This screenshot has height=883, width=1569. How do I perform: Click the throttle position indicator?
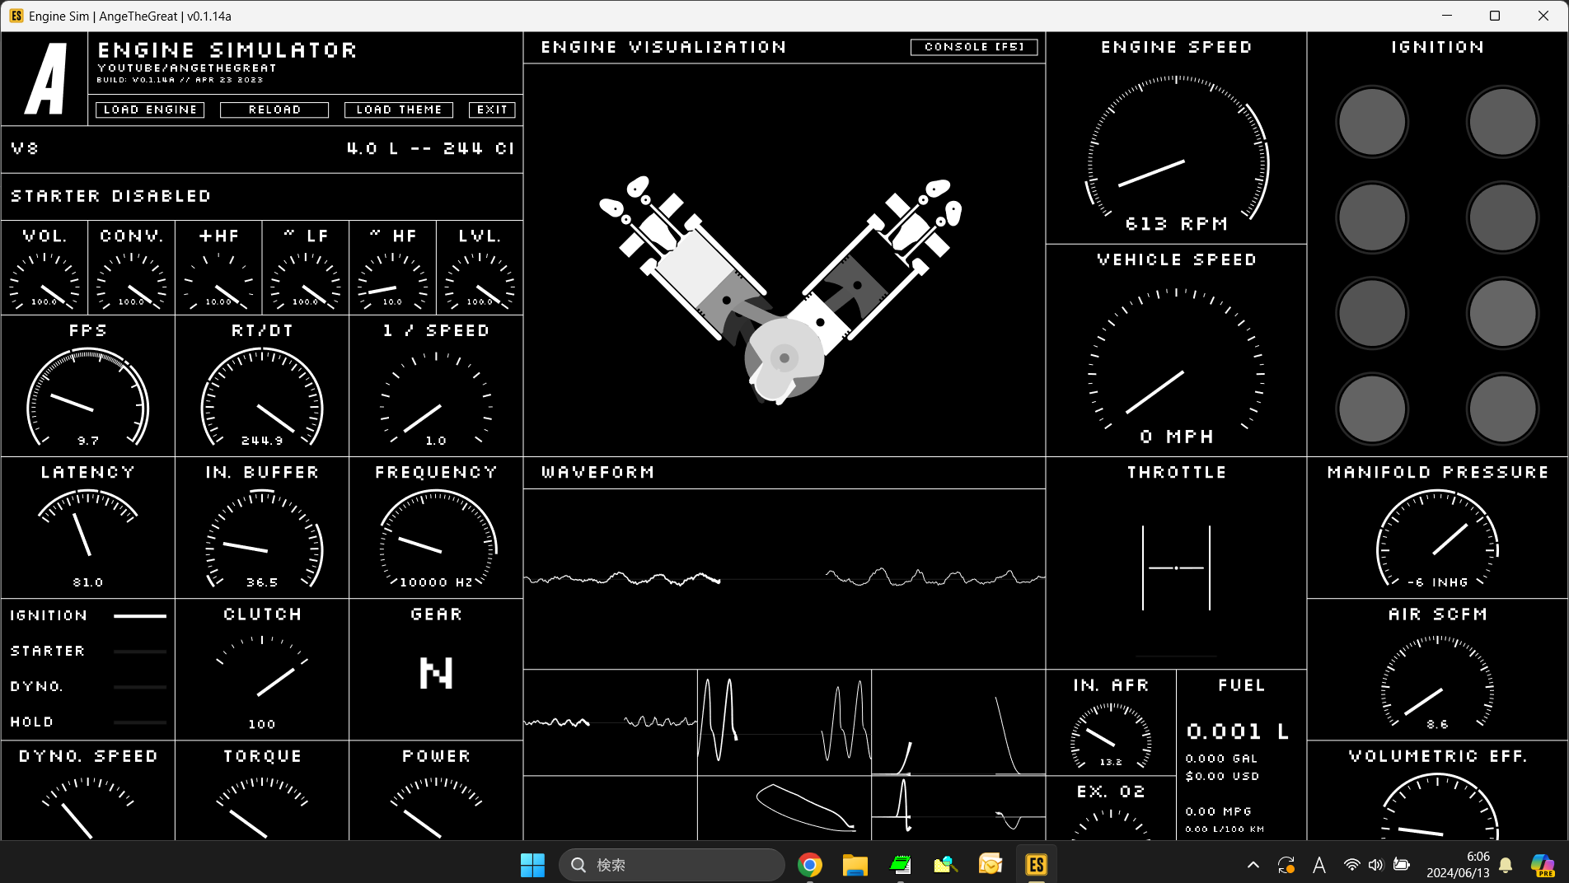click(1176, 568)
